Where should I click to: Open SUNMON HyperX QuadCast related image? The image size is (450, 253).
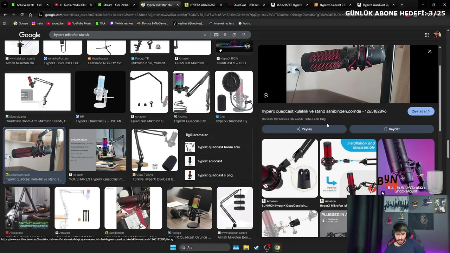(x=290, y=168)
